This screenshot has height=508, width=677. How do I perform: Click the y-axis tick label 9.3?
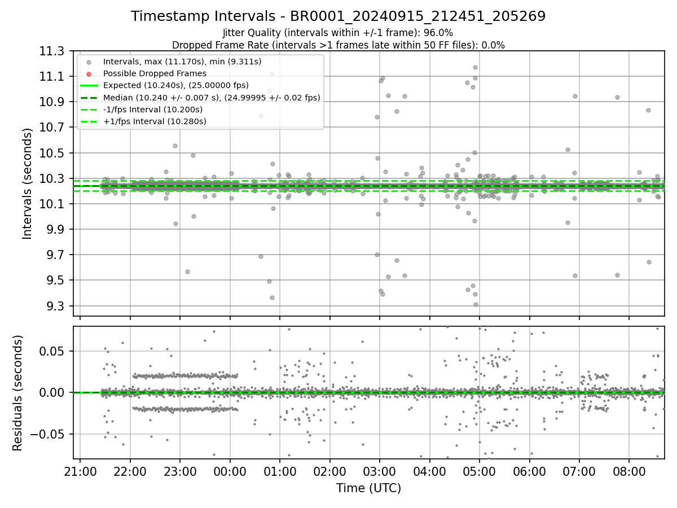(x=55, y=306)
